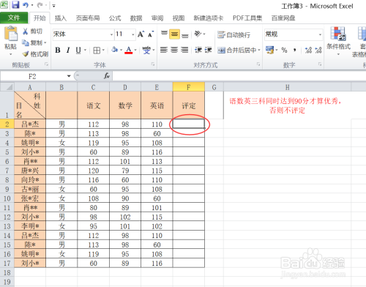Expand the font color dropdown arrow
The width and height of the screenshot is (366, 287).
point(135,51)
